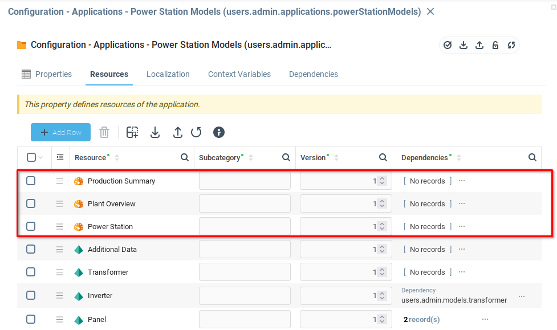
Task: Open the 2 record(s) link for Panel
Action: tap(422, 320)
